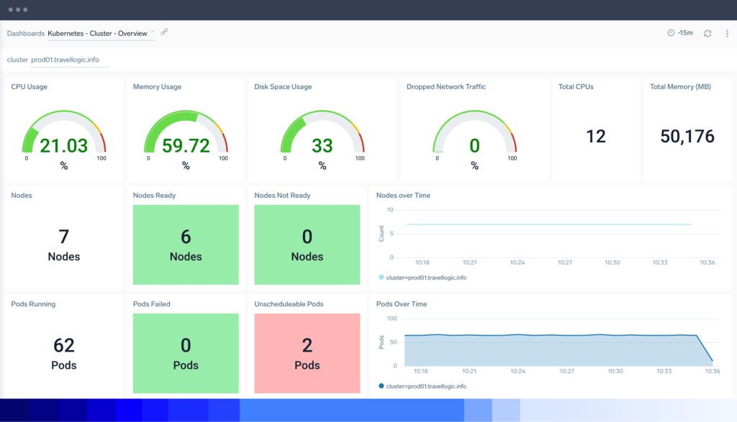Screen dimensions: 737x422
Task: Copy the dashboard share link icon
Action: (x=165, y=32)
